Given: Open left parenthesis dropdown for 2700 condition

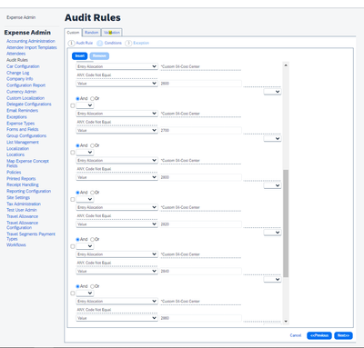Looking at the screenshot, I should tap(85, 105).
